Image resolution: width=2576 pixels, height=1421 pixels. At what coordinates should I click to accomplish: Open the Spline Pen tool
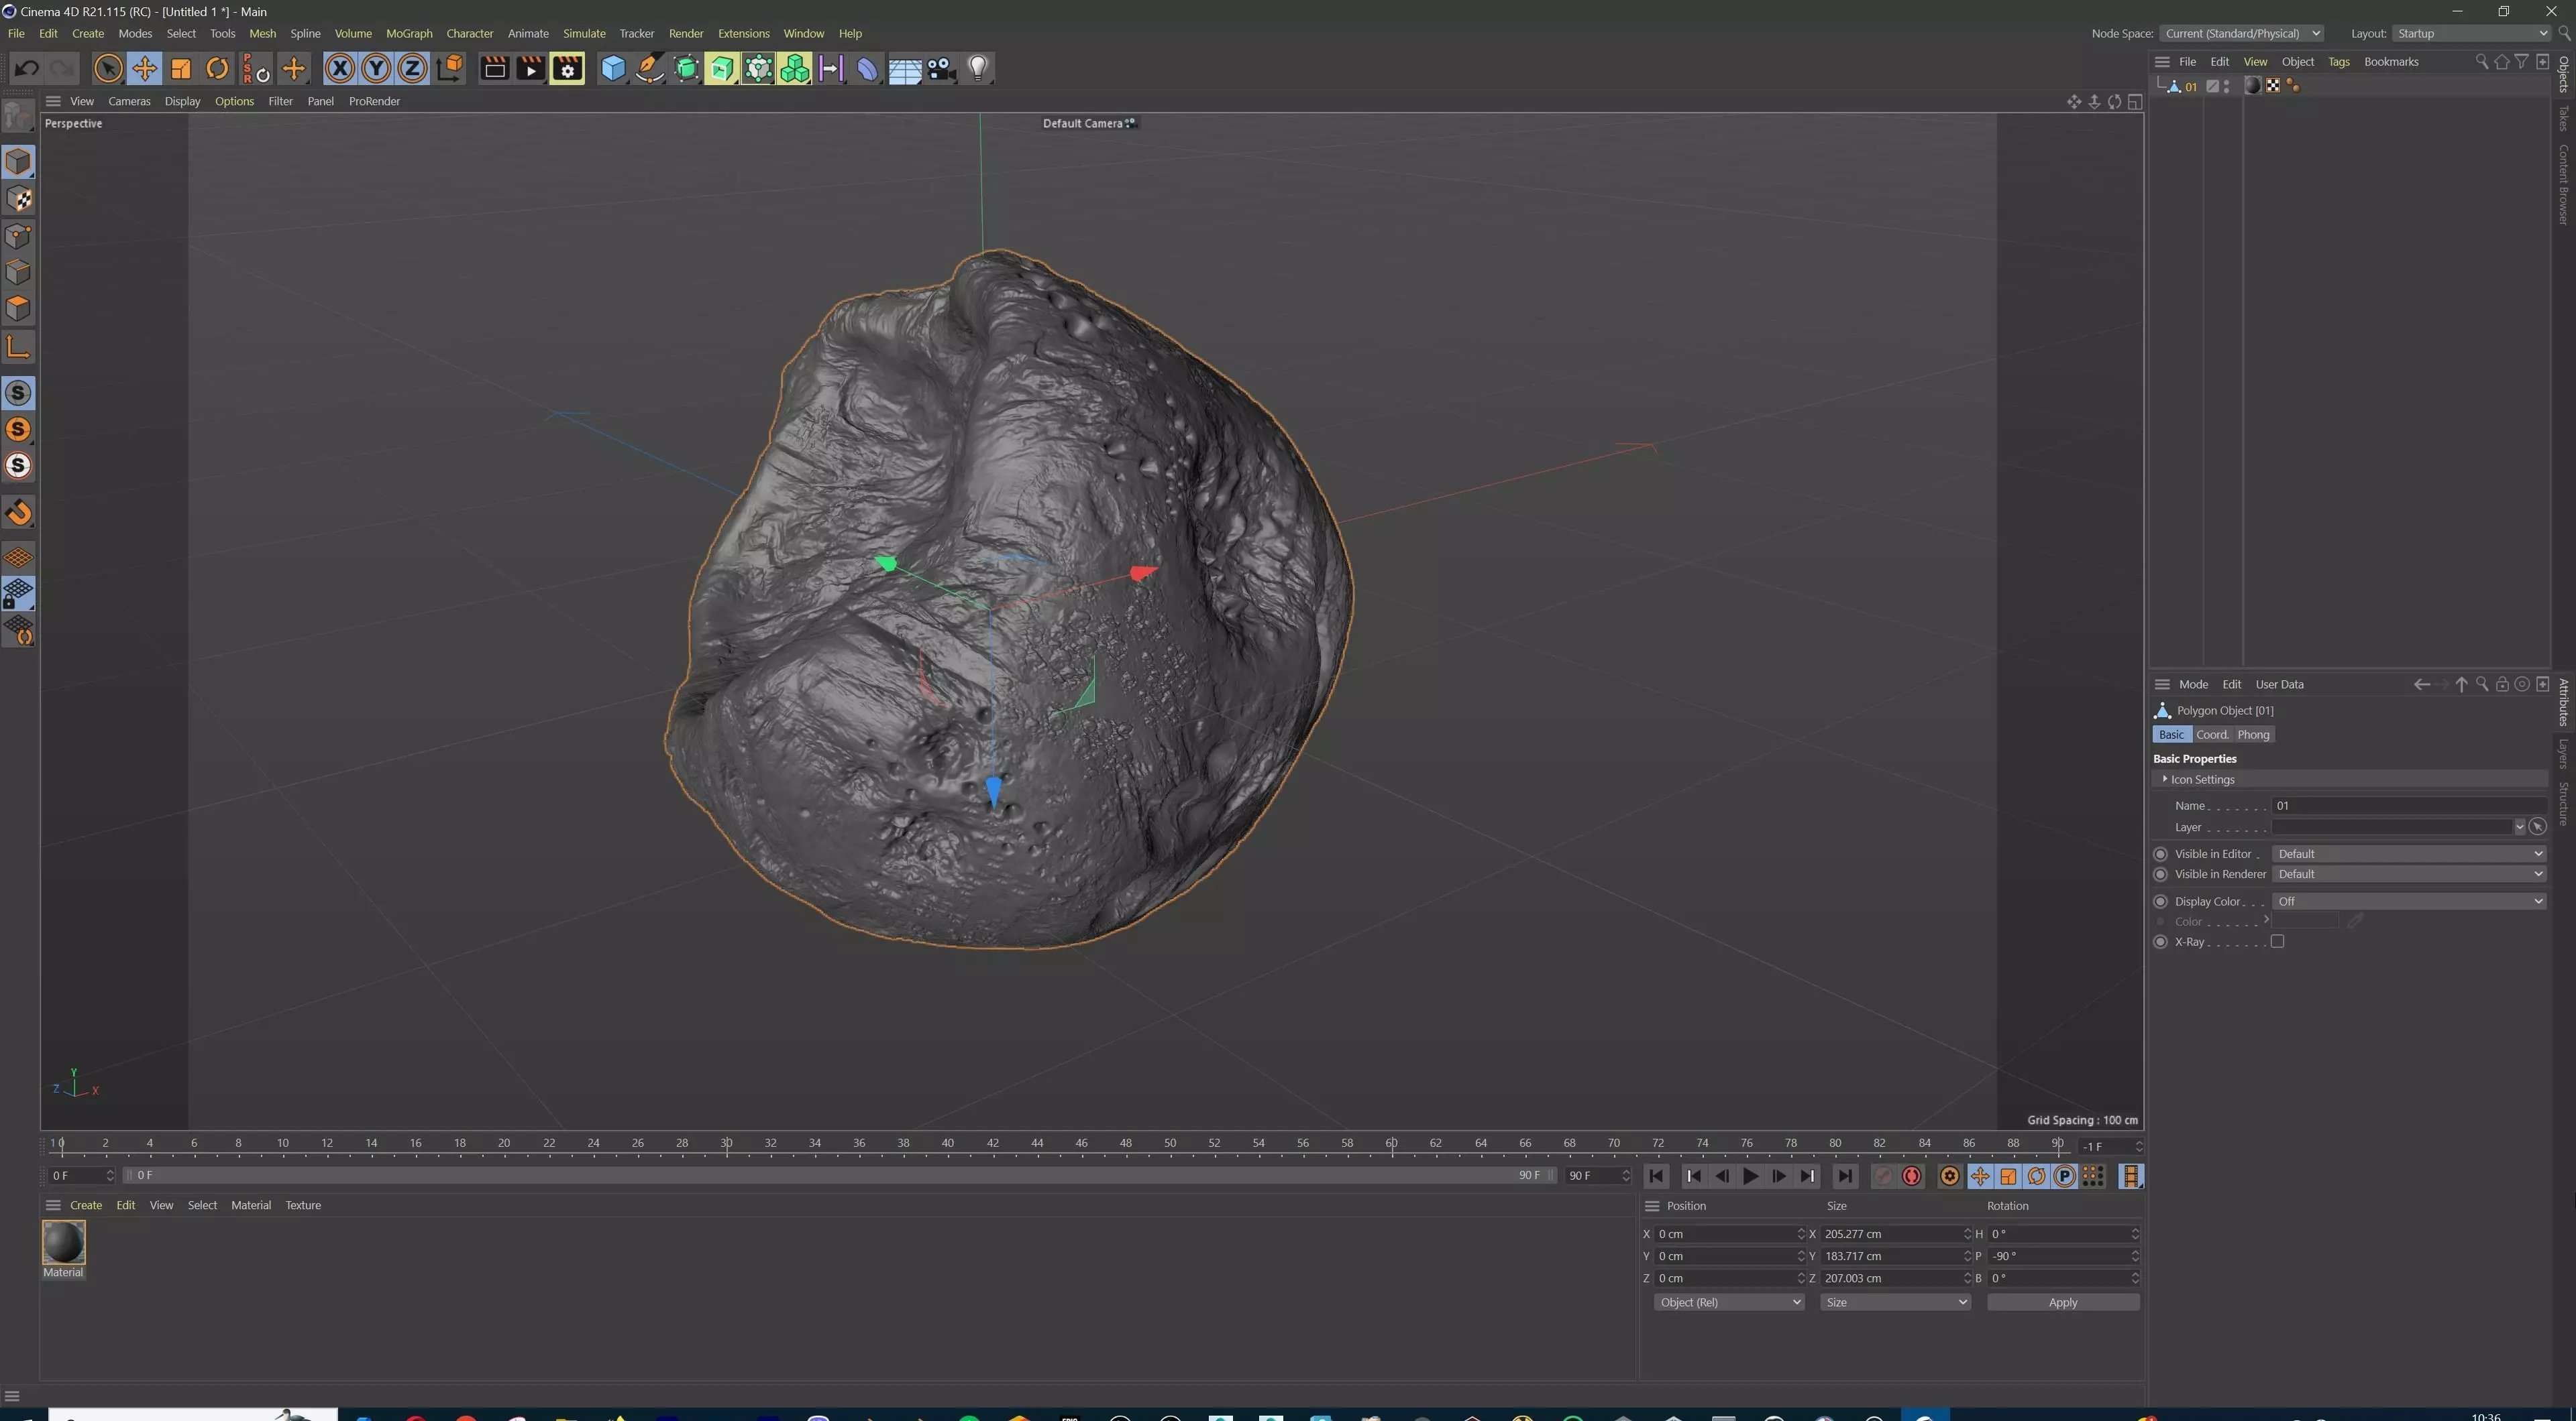[x=649, y=69]
